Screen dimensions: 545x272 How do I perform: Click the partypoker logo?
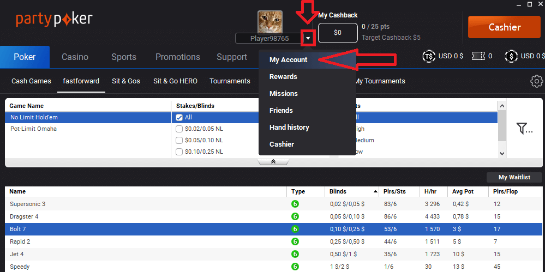54,20
